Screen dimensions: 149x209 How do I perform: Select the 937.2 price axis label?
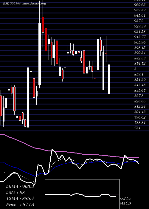[x=139, y=21]
